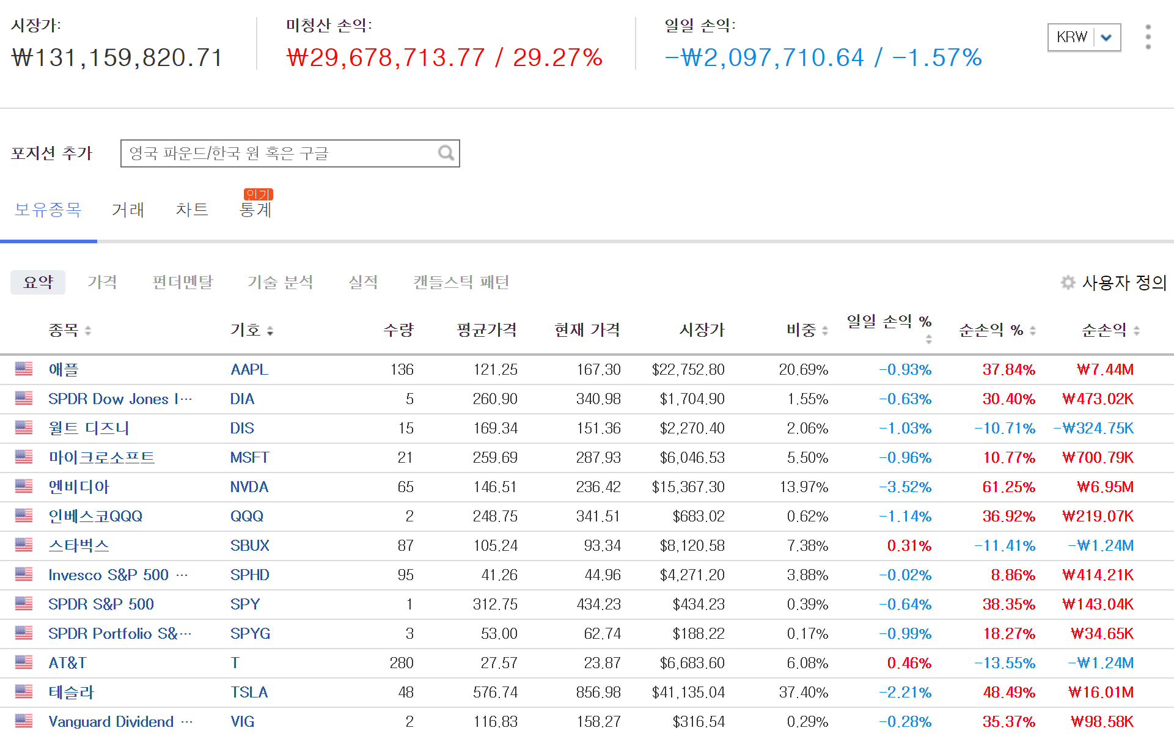Click the US flag beside 스타벅스

(24, 545)
